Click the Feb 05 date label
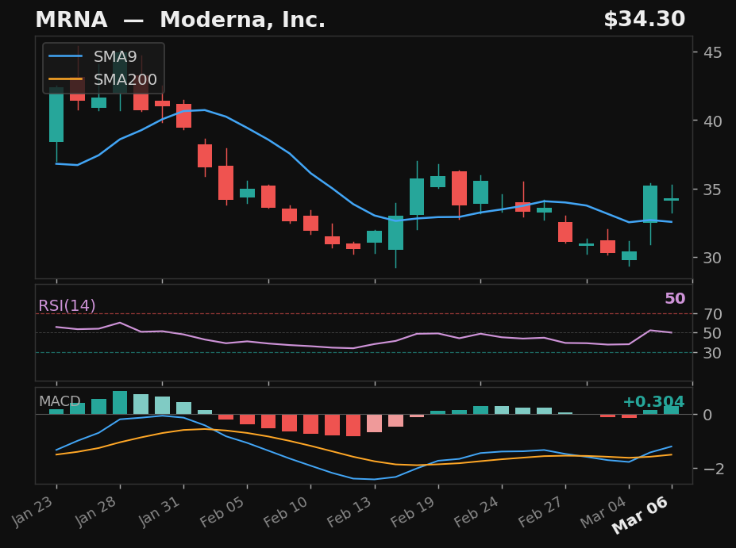 tap(222, 511)
